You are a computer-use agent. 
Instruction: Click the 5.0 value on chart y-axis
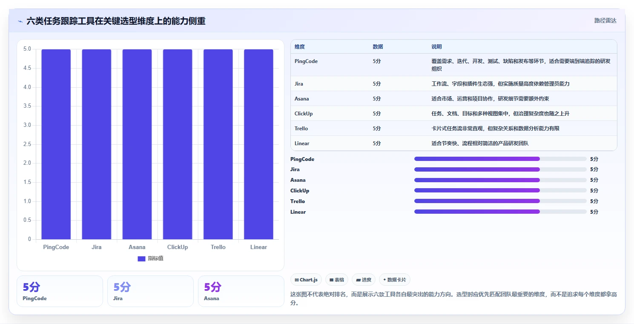tap(27, 49)
